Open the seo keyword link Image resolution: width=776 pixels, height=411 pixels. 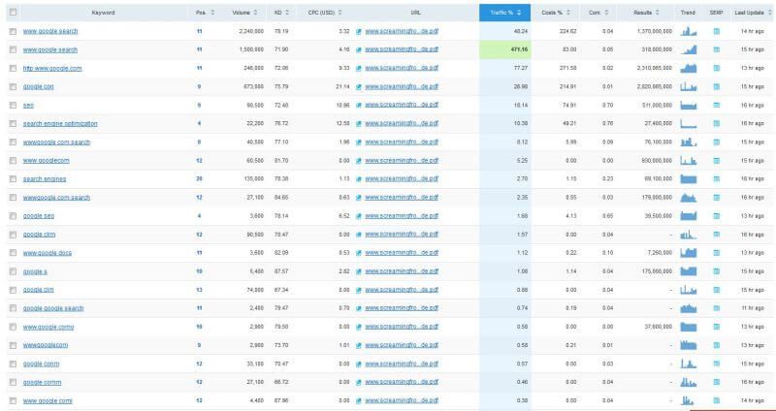click(x=28, y=106)
